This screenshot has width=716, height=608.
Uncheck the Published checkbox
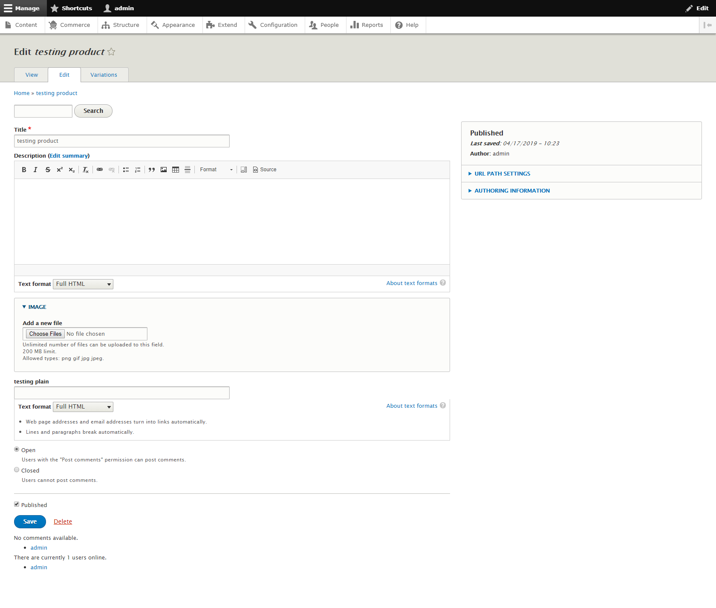17,504
